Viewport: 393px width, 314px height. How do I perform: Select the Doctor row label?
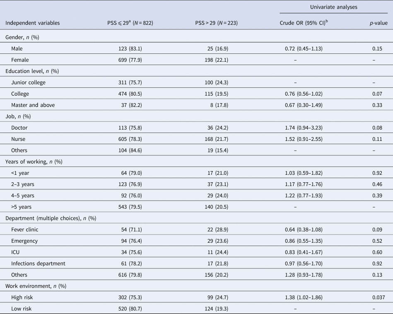[20, 128]
